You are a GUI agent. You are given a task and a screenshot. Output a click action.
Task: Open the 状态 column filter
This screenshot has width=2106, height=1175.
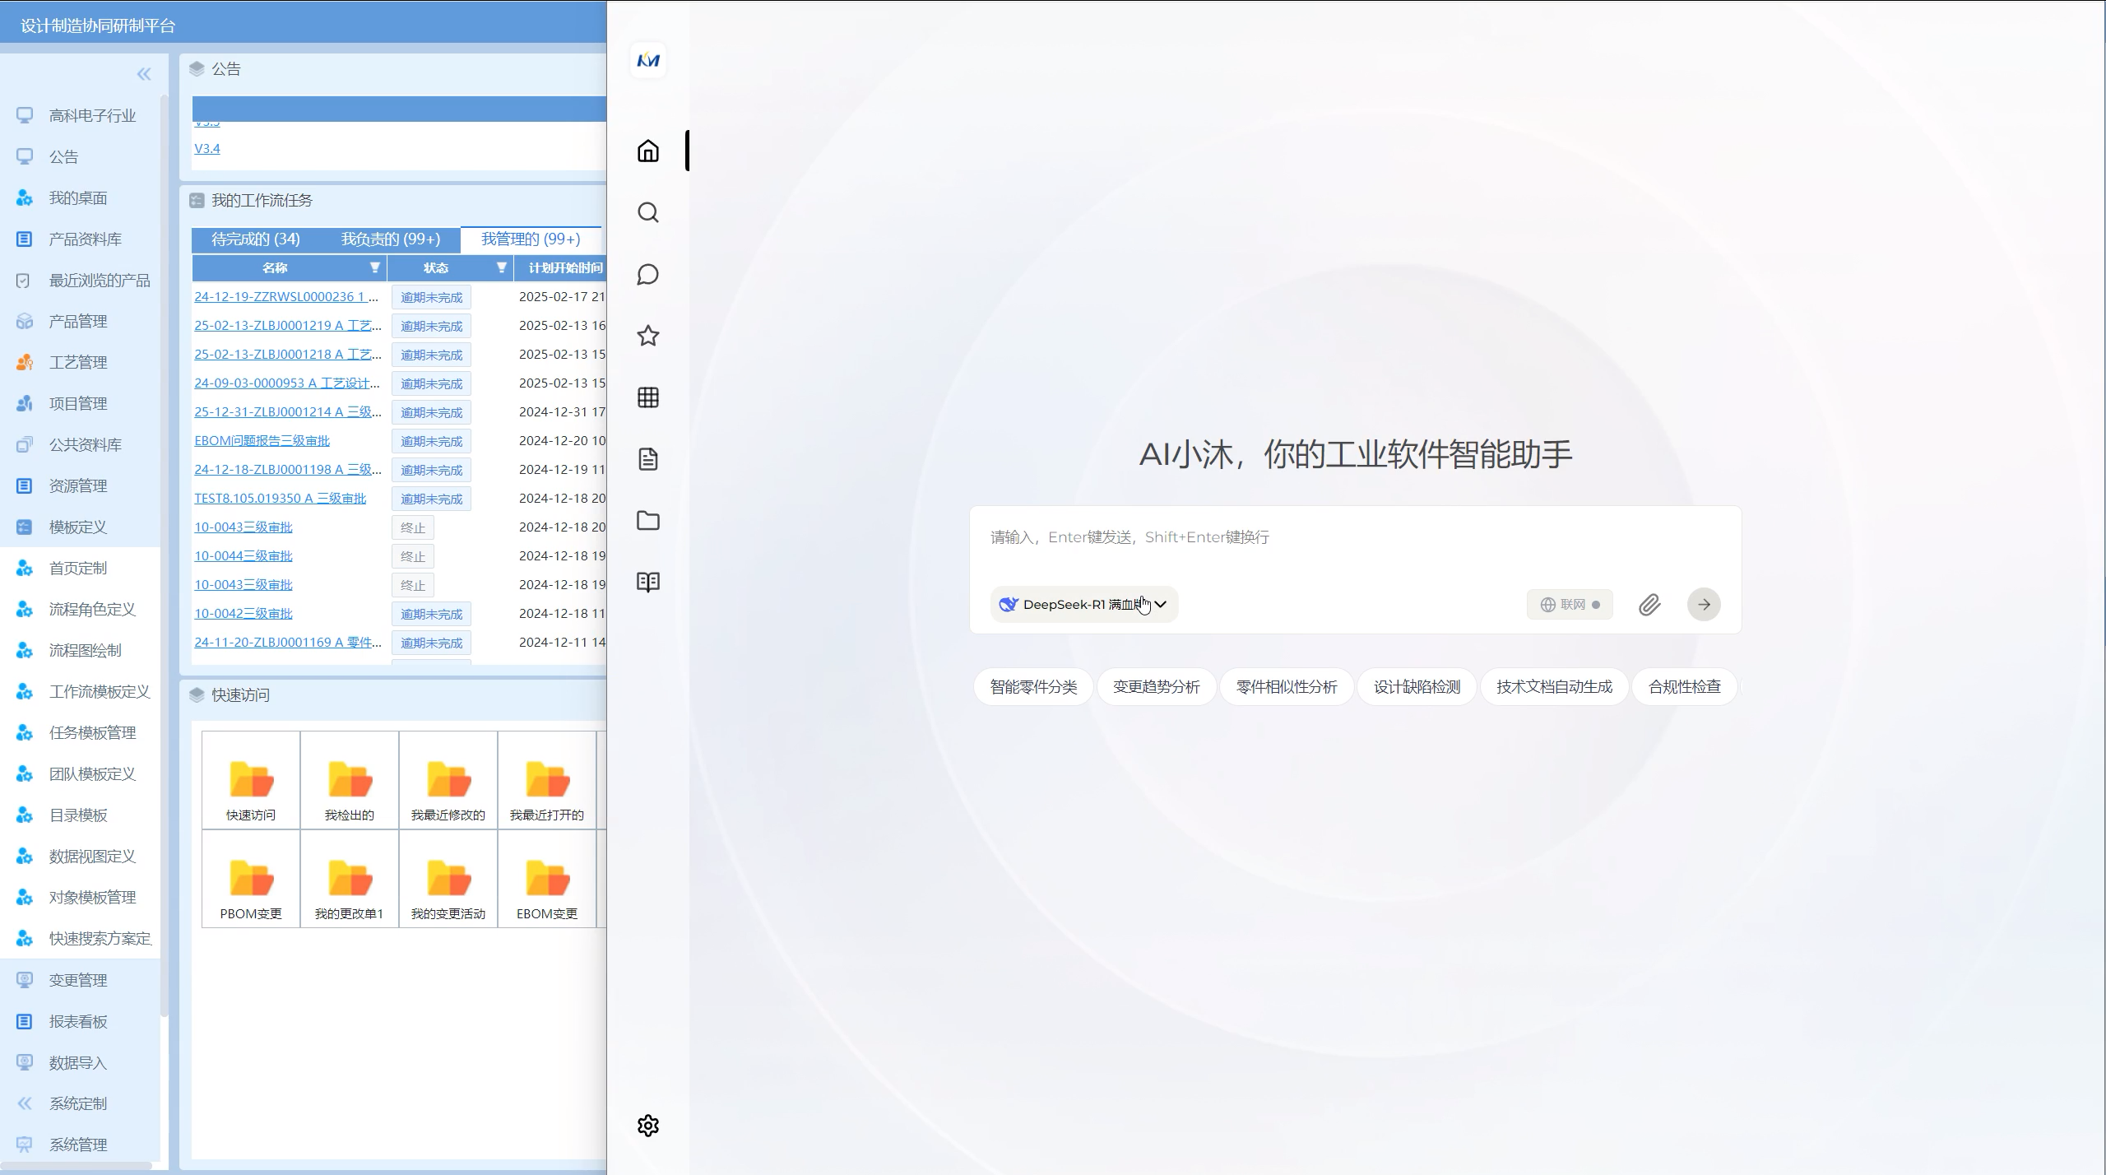click(x=501, y=267)
